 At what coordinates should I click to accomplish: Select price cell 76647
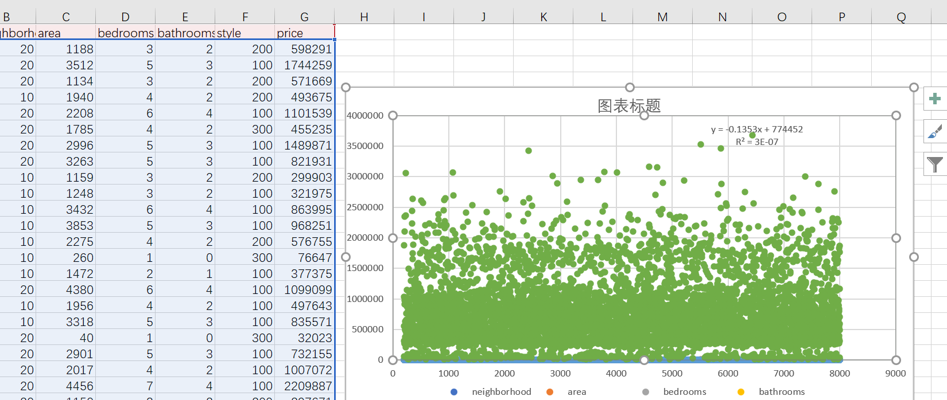point(304,258)
